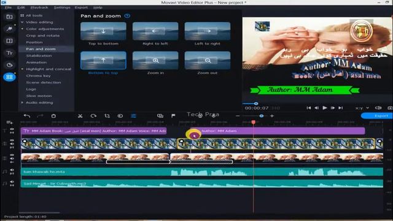Image resolution: width=393 pixels, height=221 pixels.
Task: Open the Edit menu
Action: click(x=21, y=7)
